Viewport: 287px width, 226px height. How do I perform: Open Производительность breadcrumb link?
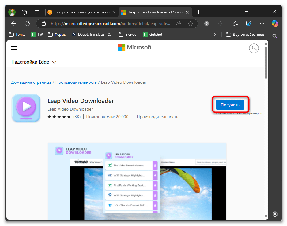[x=76, y=82]
